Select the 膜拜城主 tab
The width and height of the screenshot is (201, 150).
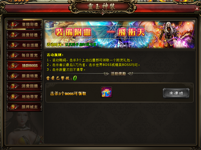pyautogui.click(x=24, y=107)
